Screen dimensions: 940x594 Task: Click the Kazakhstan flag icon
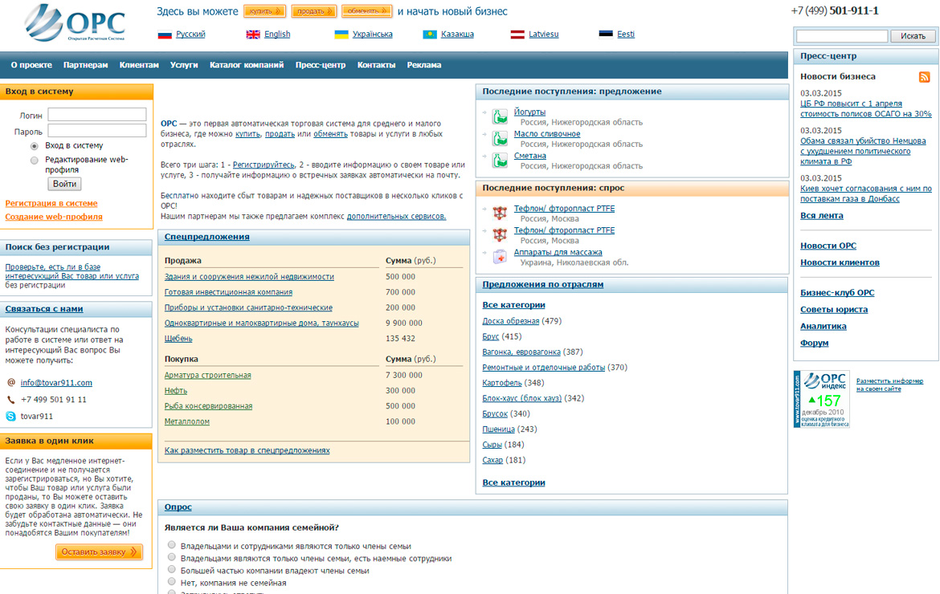tap(429, 35)
